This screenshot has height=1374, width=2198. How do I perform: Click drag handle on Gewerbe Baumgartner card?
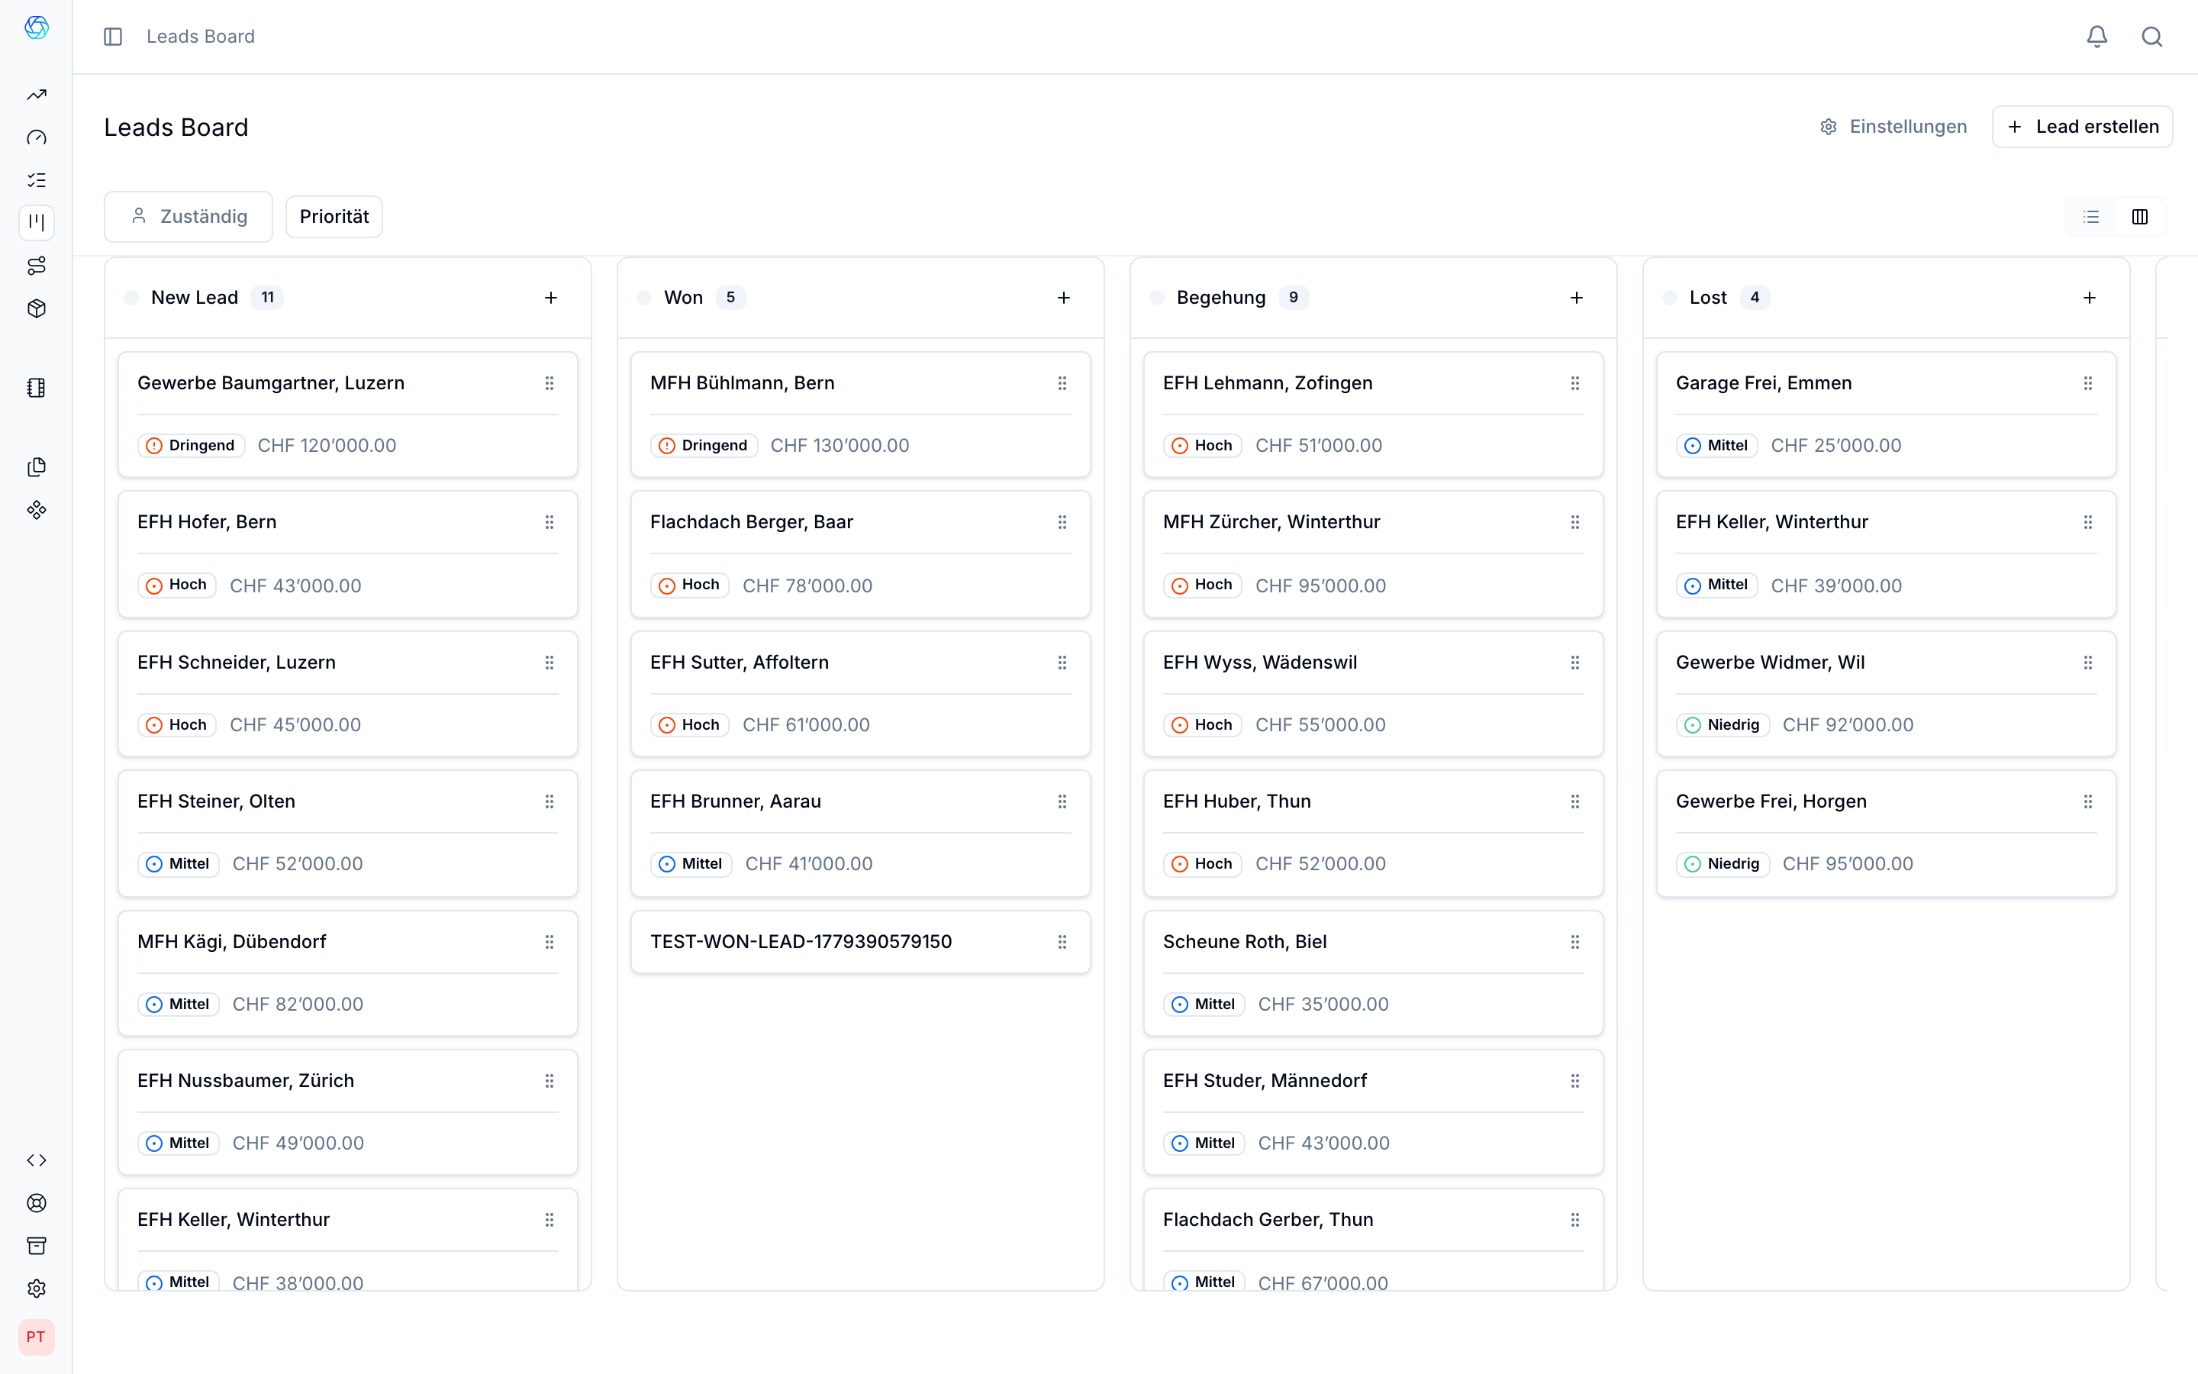point(549,383)
